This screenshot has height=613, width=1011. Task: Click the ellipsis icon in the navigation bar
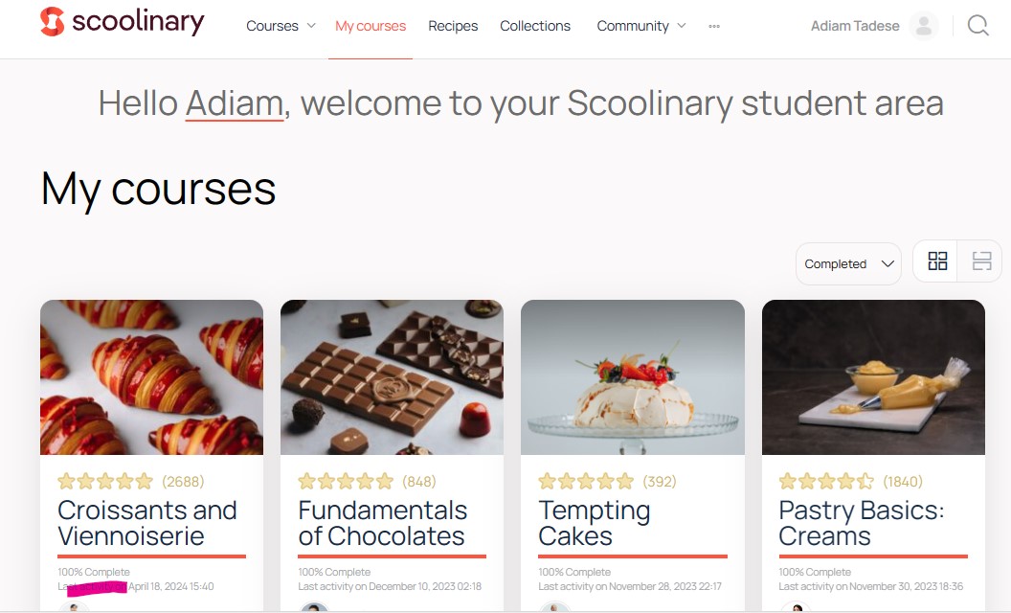pos(713,27)
